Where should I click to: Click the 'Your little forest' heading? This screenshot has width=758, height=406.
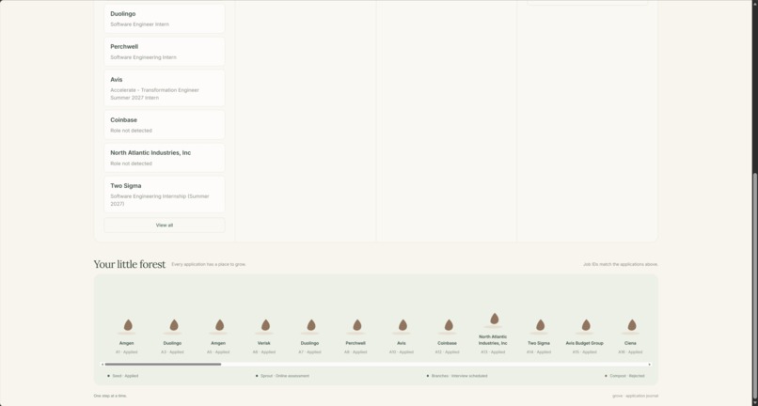click(130, 264)
